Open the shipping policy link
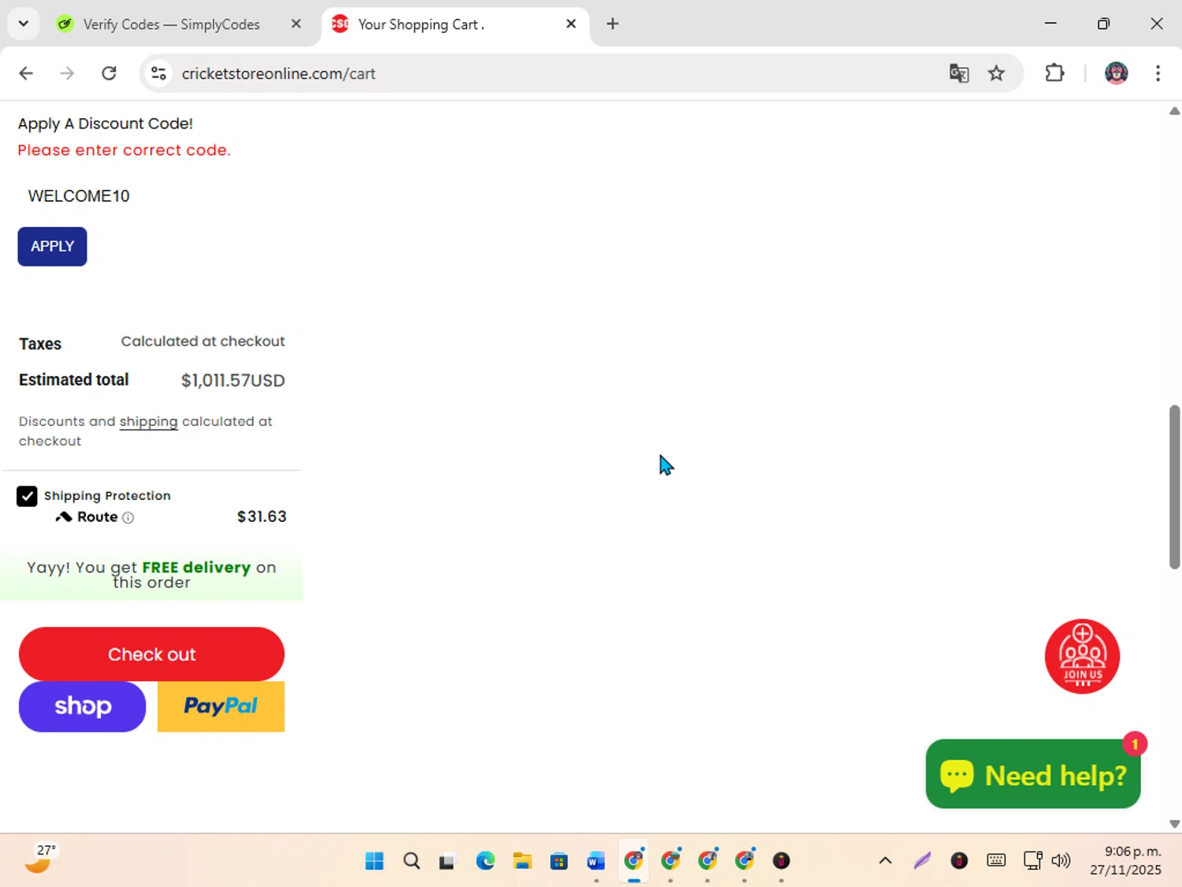The image size is (1182, 887). tap(148, 422)
